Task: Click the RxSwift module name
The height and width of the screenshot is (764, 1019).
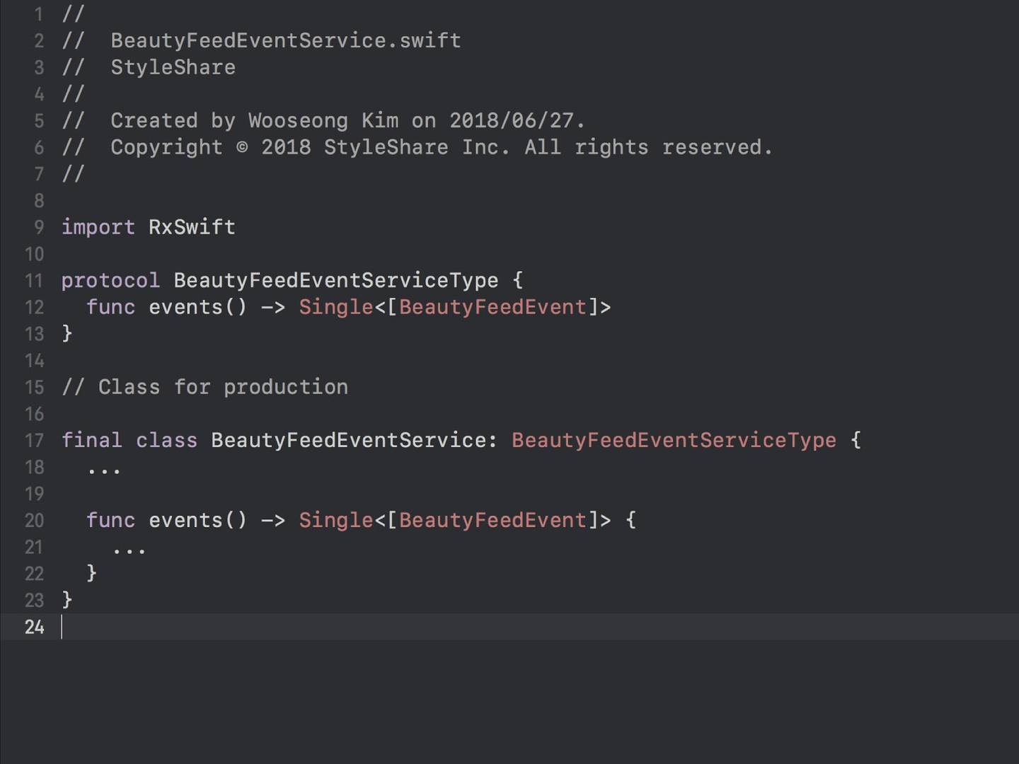Action: pos(192,227)
